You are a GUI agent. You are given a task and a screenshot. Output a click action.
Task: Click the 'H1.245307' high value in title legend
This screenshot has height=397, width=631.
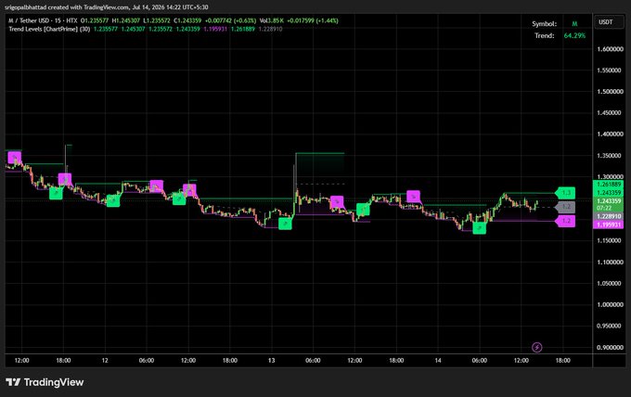pyautogui.click(x=126, y=20)
